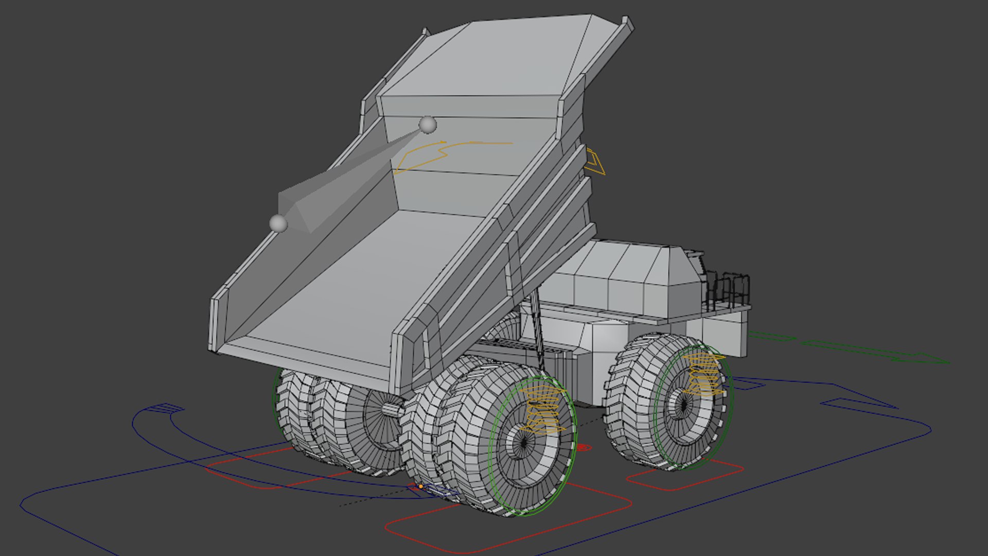Select the green circle control around the near rear wheel
The width and height of the screenshot is (988, 556).
(x=532, y=446)
